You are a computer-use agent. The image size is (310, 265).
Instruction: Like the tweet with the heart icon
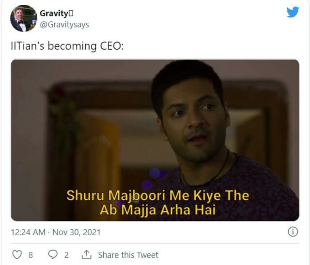[16, 254]
